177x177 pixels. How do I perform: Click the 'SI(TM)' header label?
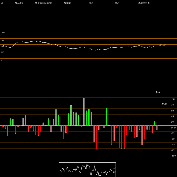[67, 3]
